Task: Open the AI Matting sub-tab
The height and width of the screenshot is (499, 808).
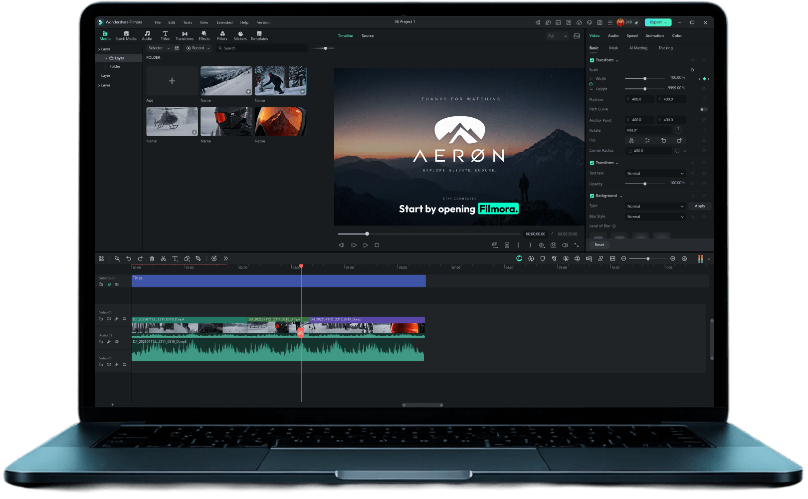Action: click(x=638, y=48)
